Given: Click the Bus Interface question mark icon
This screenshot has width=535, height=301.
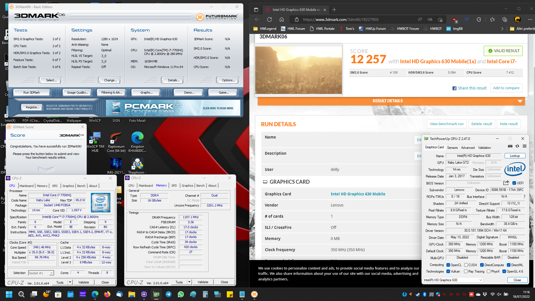Looking at the screenshot, I should coord(524,196).
